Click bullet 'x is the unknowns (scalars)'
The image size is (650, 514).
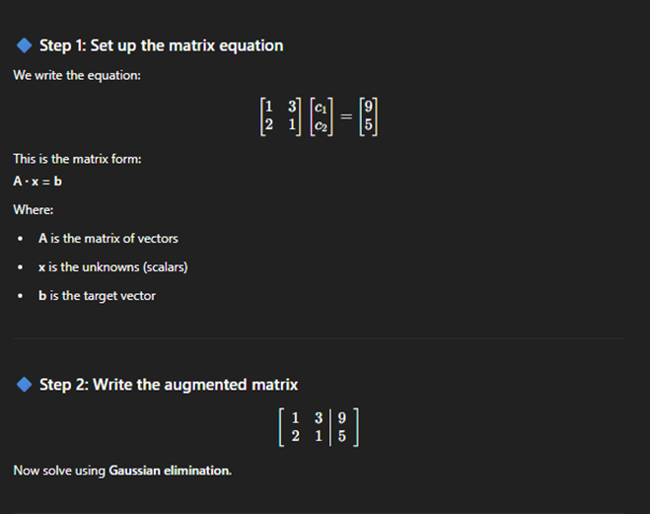pyautogui.click(x=113, y=267)
